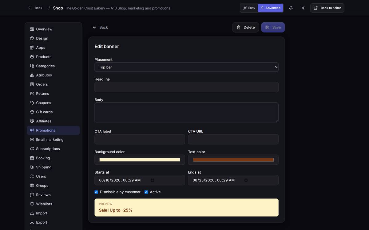Open the Background color picker
Screen dimensions: 369x230
[x=140, y=160]
